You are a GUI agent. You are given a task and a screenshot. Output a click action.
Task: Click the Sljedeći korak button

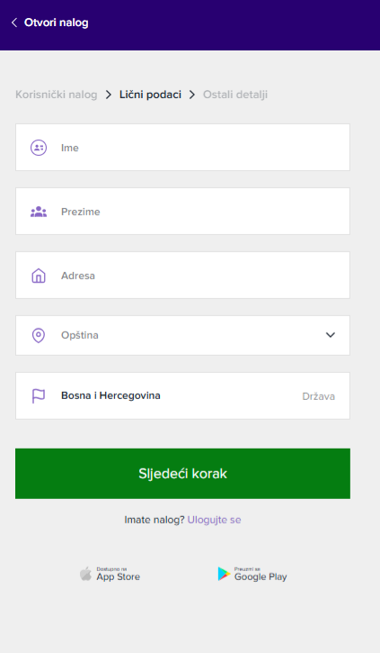(182, 474)
